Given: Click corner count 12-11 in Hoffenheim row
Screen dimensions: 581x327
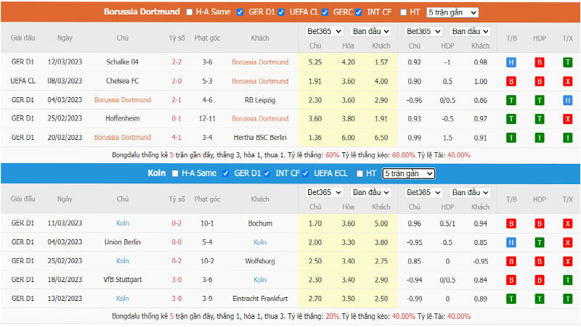Looking at the screenshot, I should click(x=207, y=119).
